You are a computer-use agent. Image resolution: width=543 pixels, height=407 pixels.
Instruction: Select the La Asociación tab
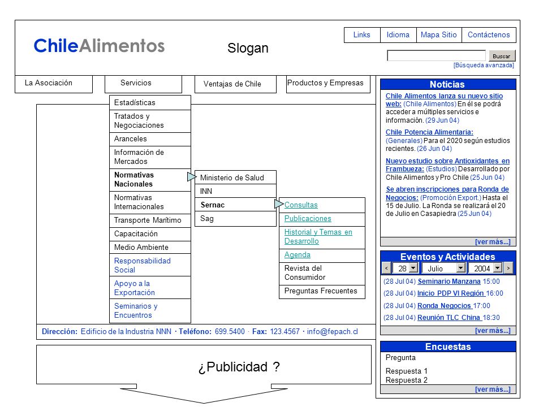(54, 84)
